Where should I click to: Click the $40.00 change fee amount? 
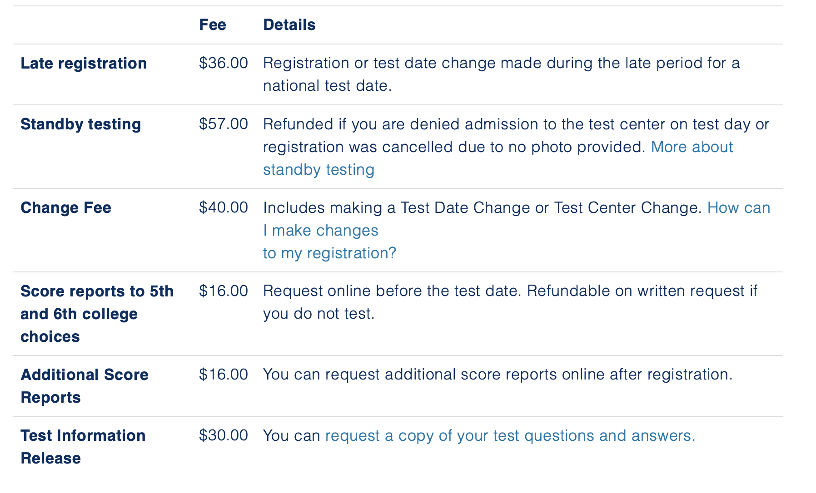pyautogui.click(x=223, y=207)
